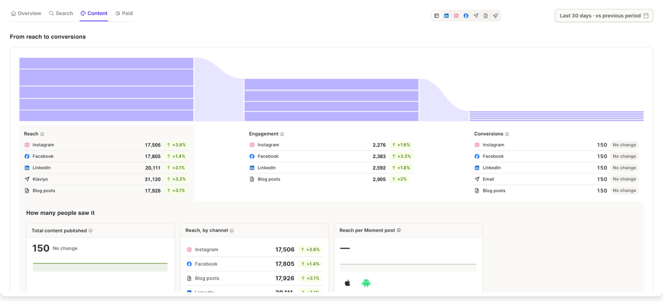Switch to the Paid tab
663x301 pixels.
(124, 13)
